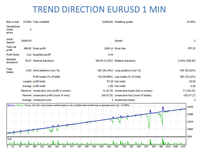Select Maximal drawdown value 356.55 (3.43%)

click(x=104, y=61)
